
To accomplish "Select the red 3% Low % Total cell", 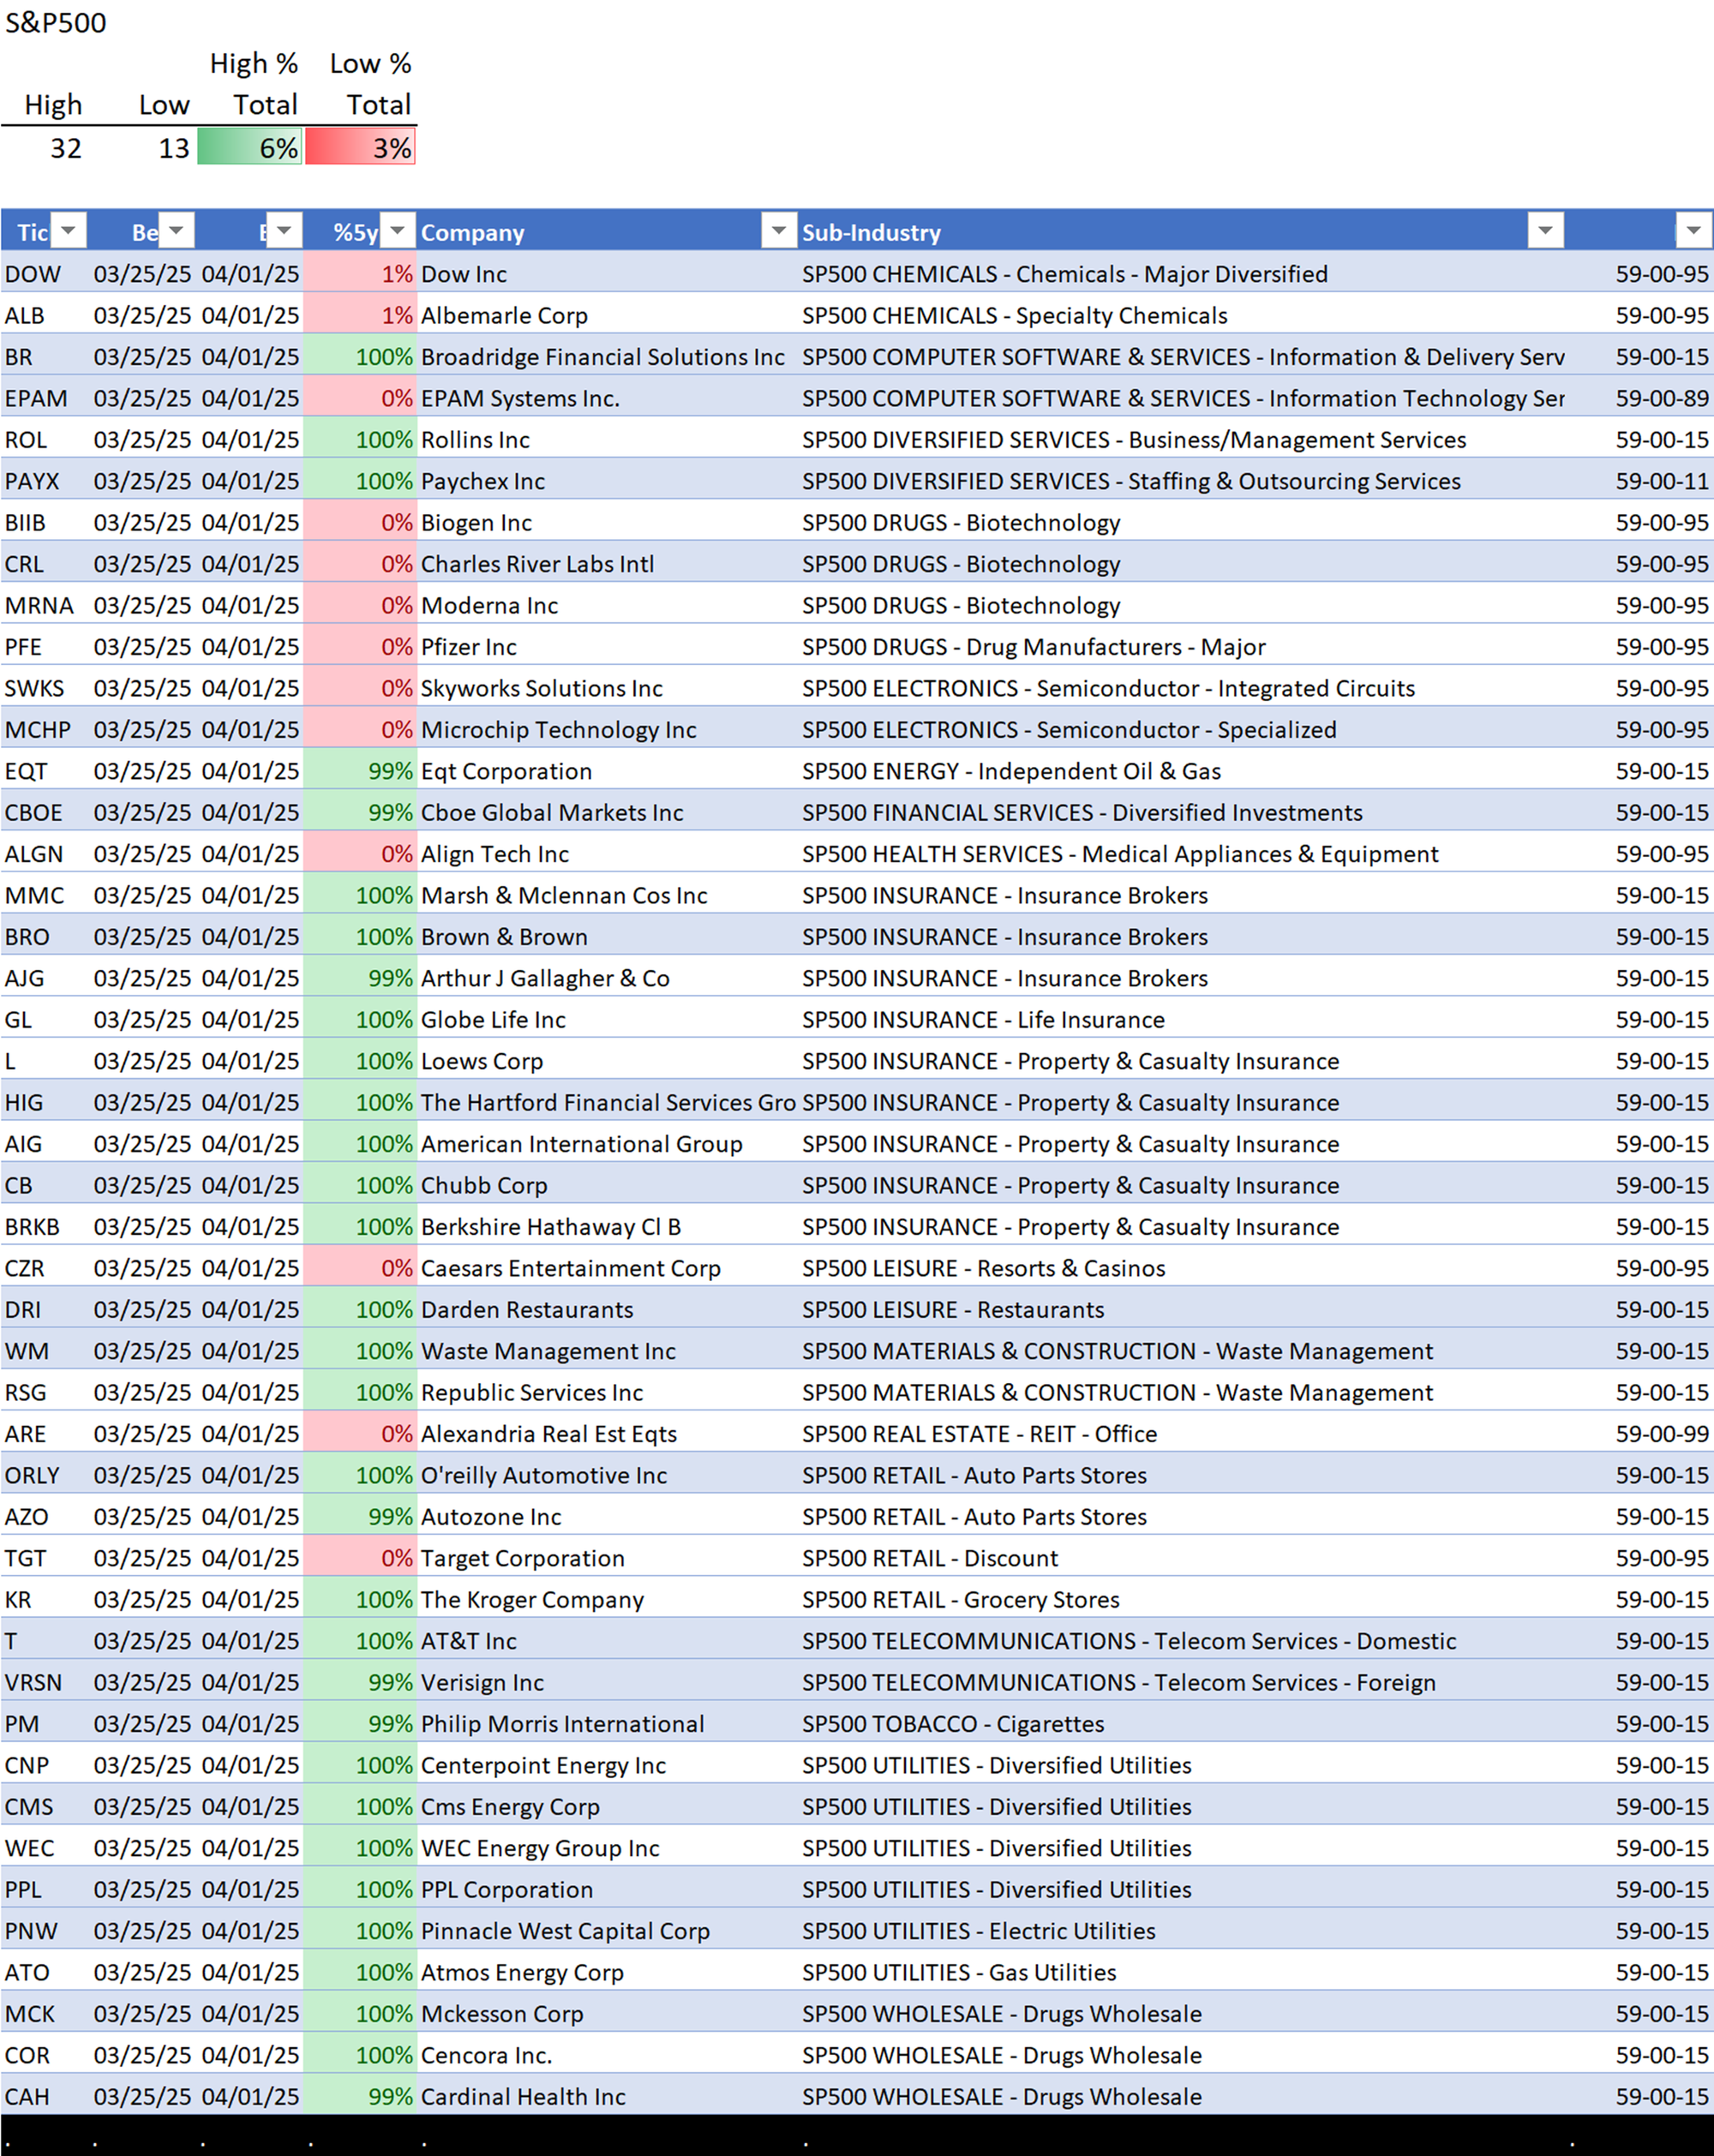I will pos(361,148).
